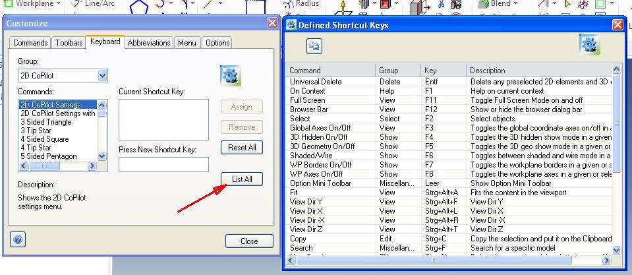Go to the Menu tab
Viewport: 632px width, 275px height.
(x=187, y=43)
